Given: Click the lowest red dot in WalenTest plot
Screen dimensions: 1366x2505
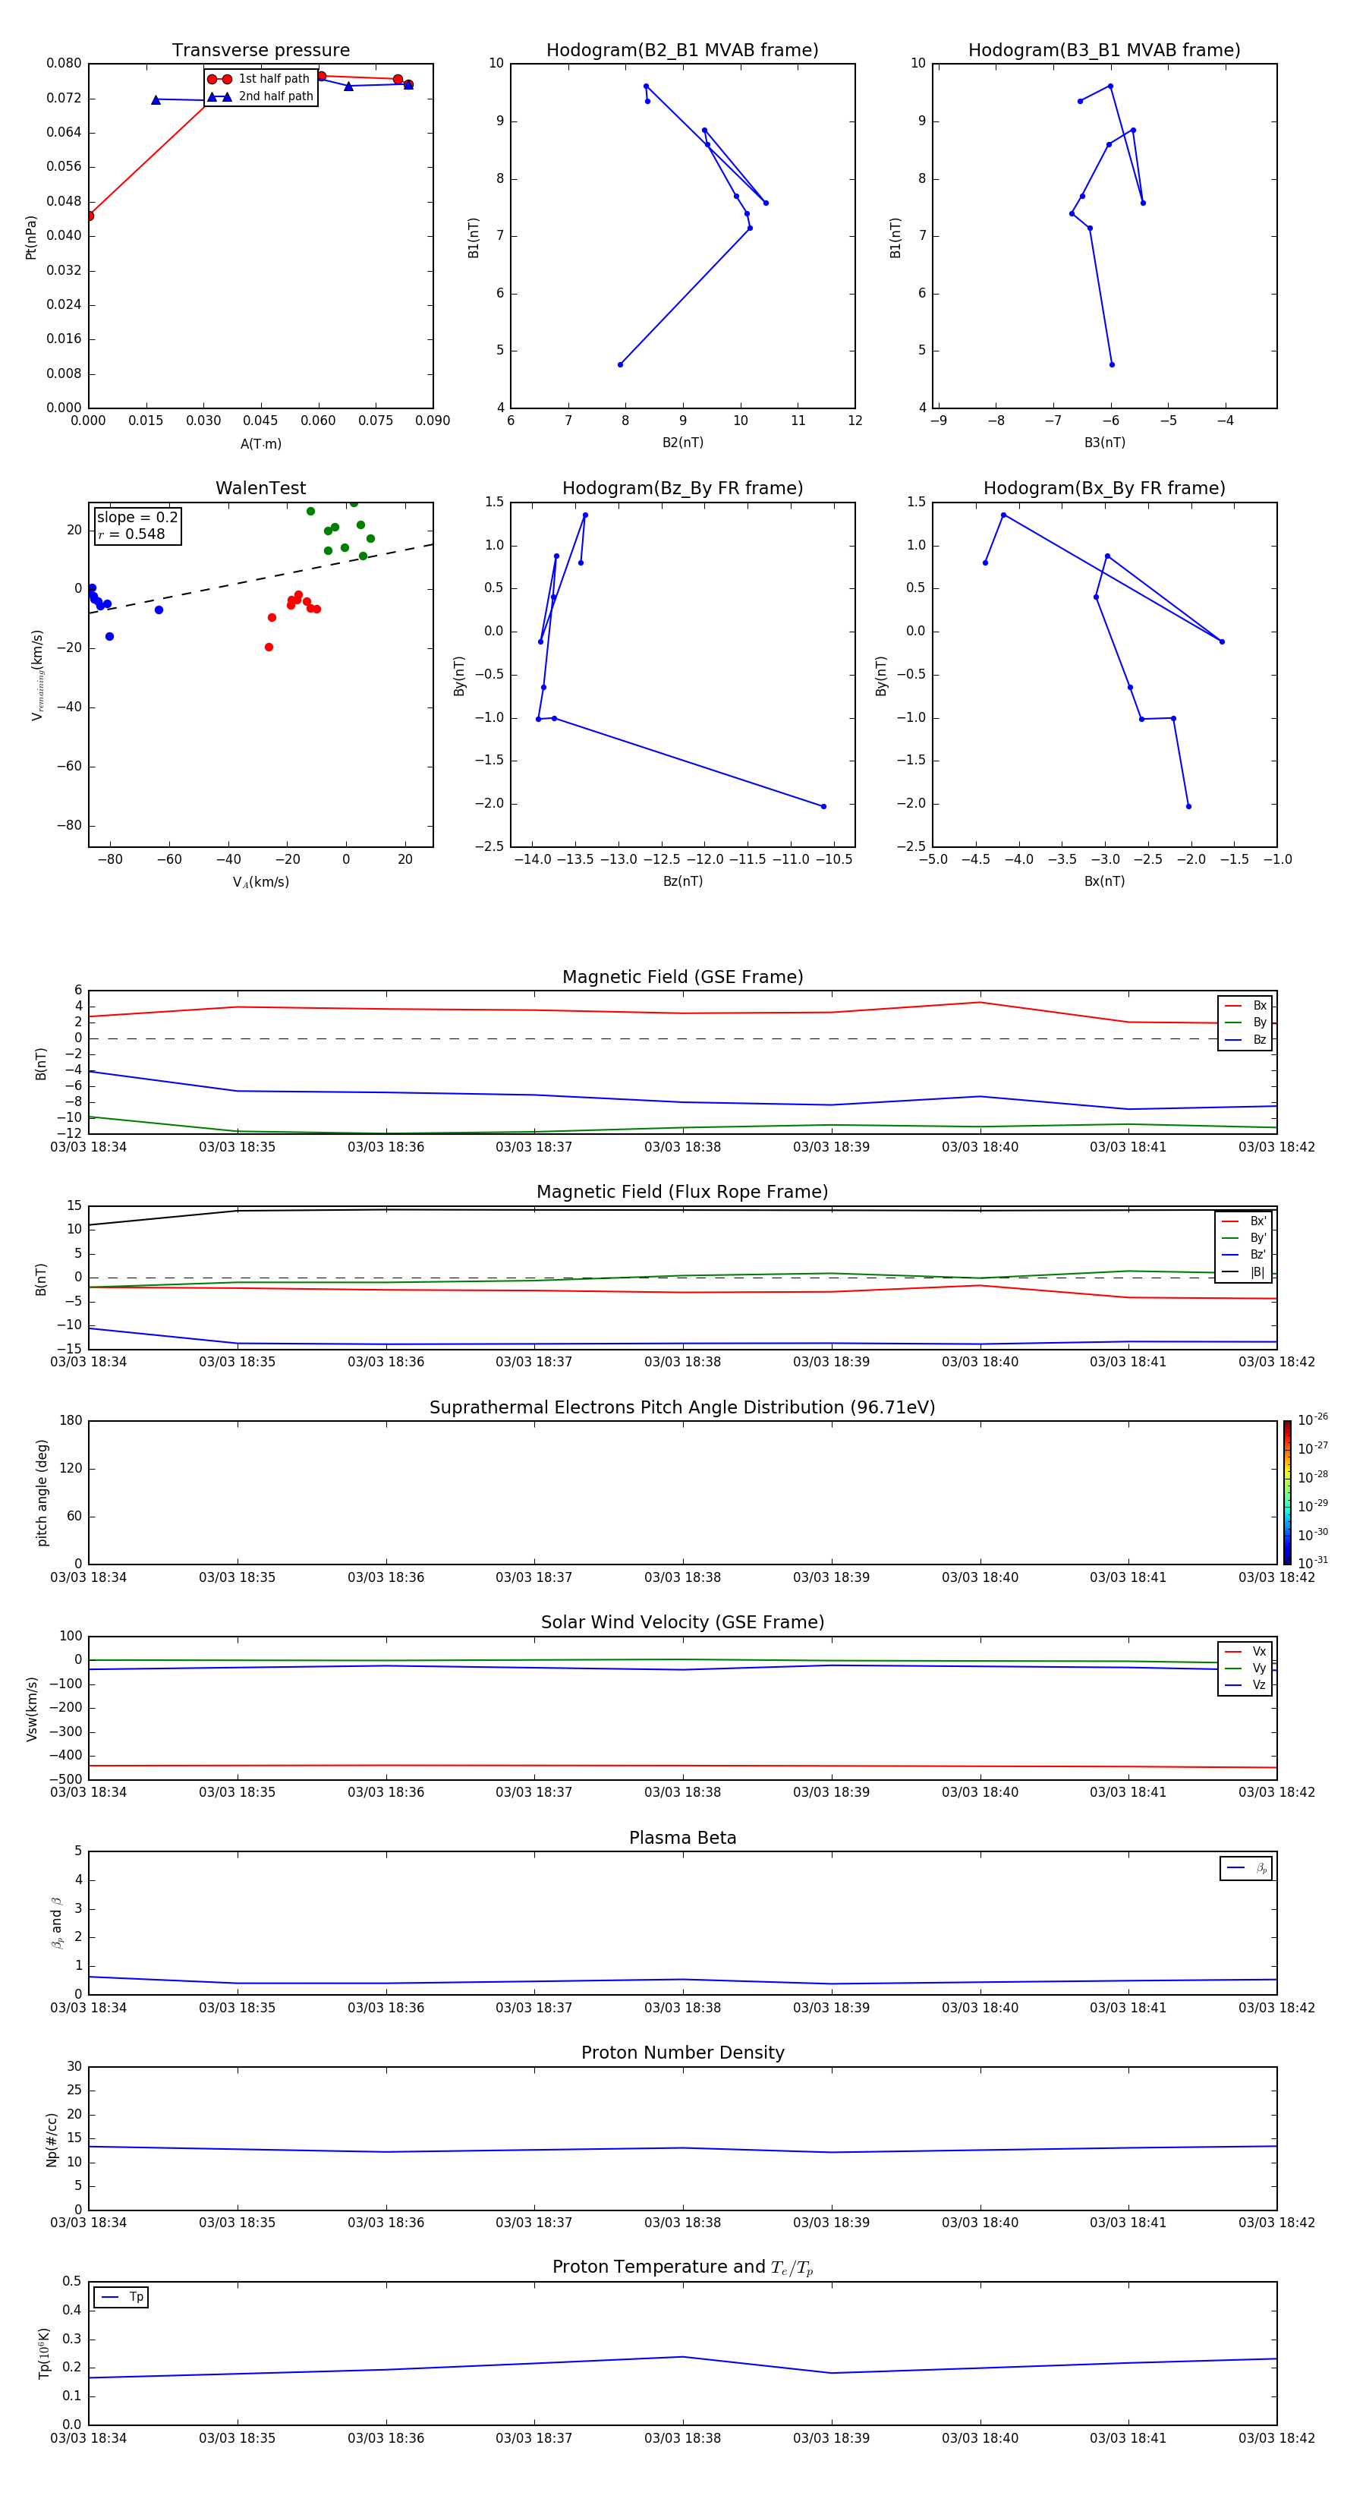Looking at the screenshot, I should point(269,648).
